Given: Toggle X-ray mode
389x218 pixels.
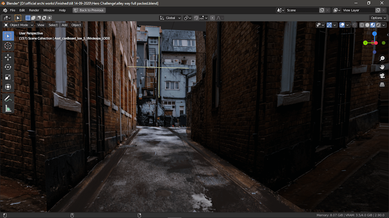Looking at the screenshot, I should coord(354,25).
